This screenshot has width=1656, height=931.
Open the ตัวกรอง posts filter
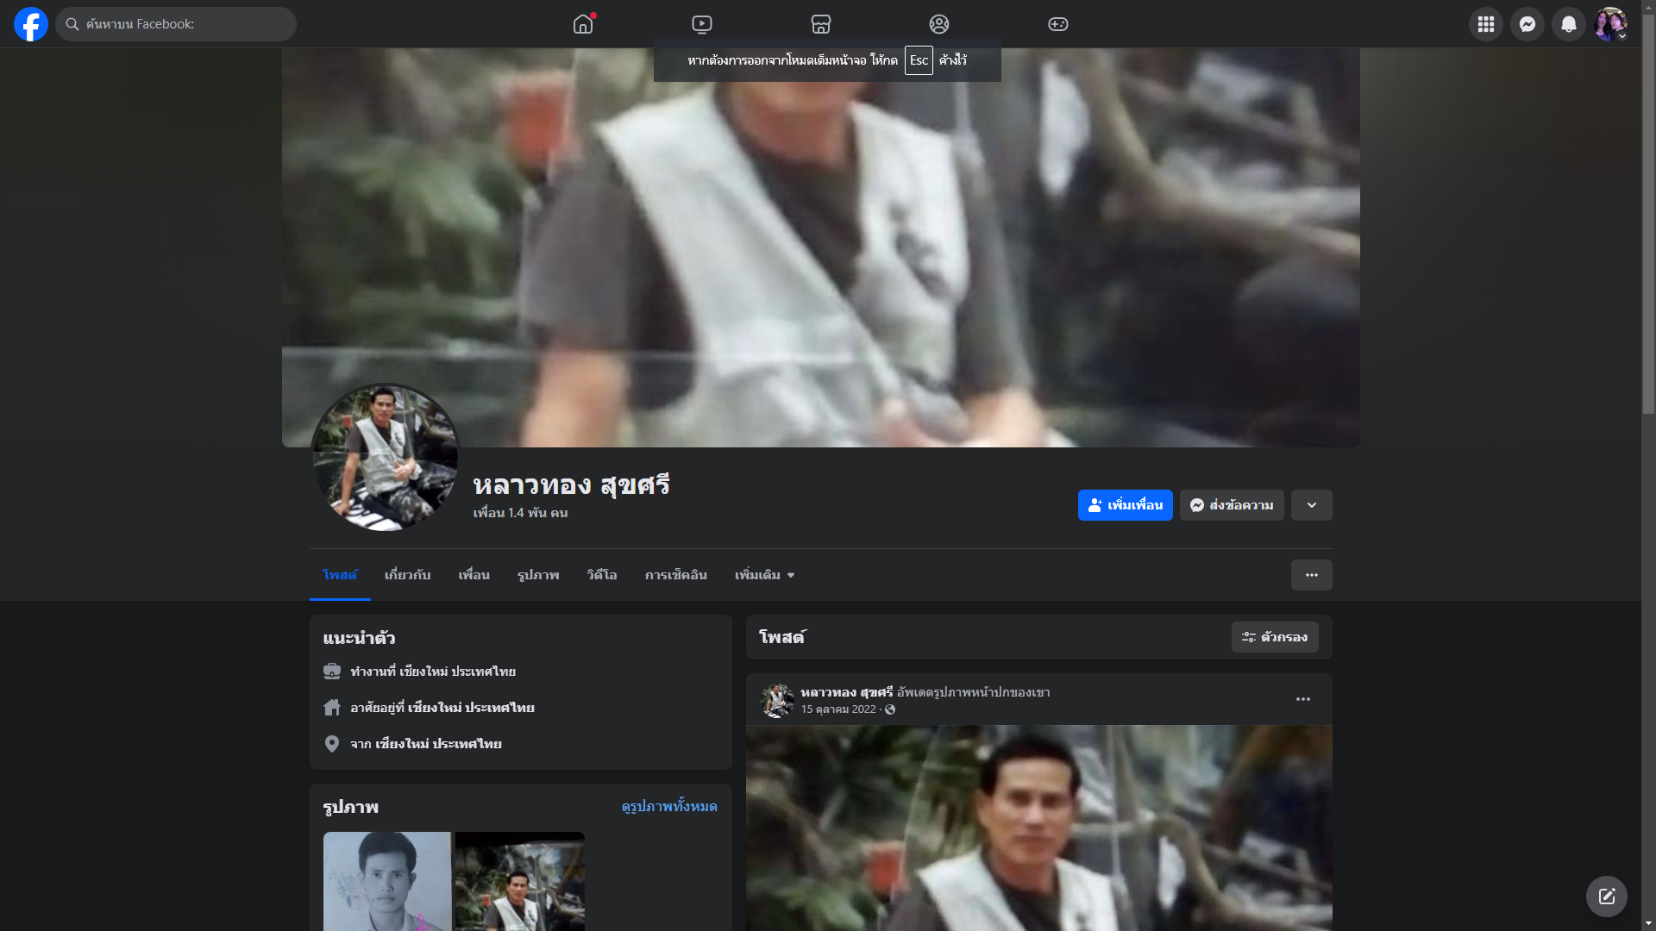tap(1274, 637)
